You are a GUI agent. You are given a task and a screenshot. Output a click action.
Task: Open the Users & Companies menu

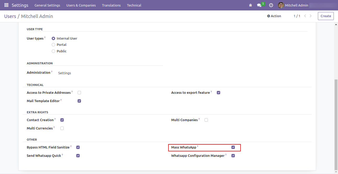pyautogui.click(x=81, y=5)
